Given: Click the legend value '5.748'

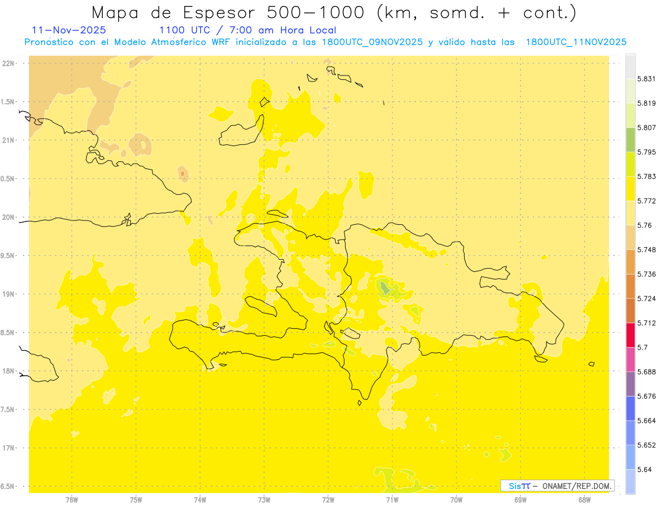Looking at the screenshot, I should pyautogui.click(x=646, y=249).
